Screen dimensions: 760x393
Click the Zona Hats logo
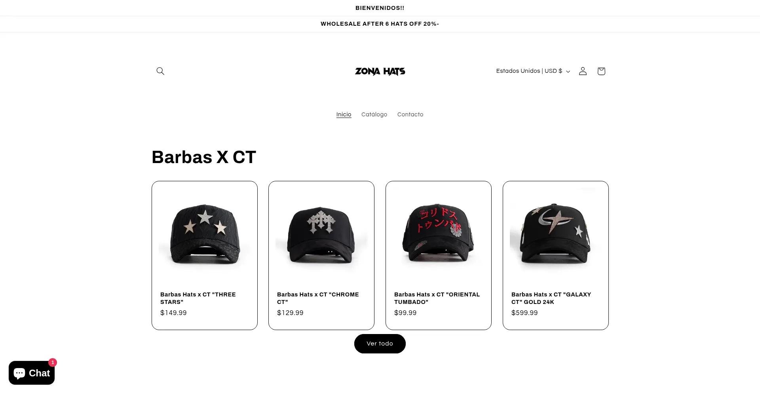pyautogui.click(x=380, y=71)
